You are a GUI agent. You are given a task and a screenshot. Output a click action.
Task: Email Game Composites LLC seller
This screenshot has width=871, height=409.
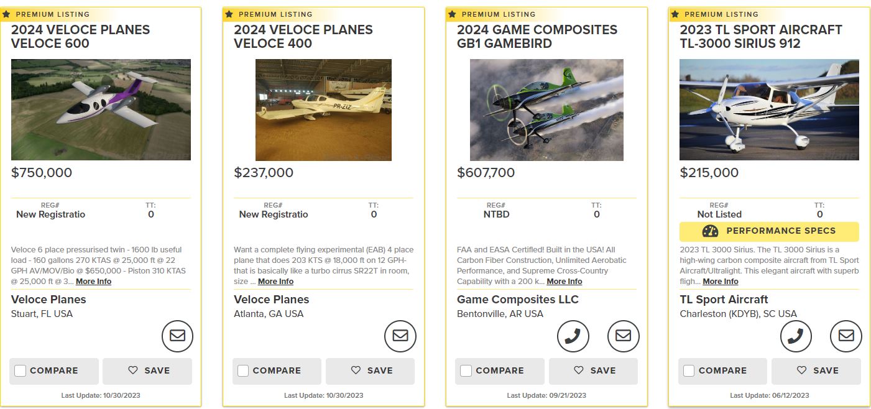point(623,336)
